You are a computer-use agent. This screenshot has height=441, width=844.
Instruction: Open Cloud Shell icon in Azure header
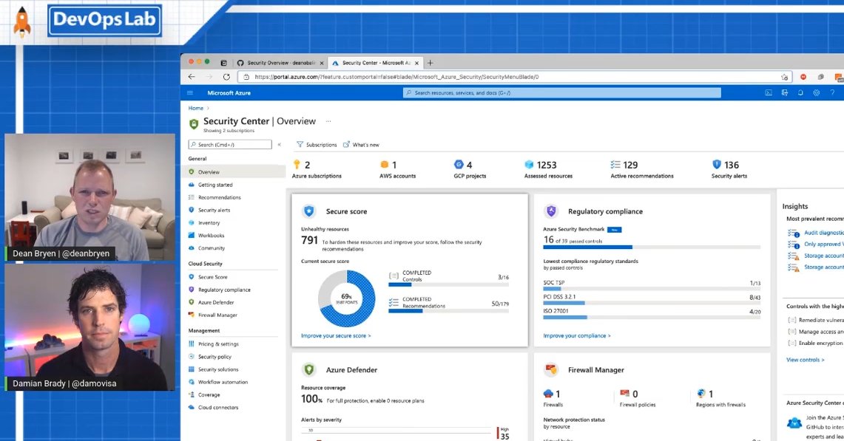pyautogui.click(x=768, y=92)
